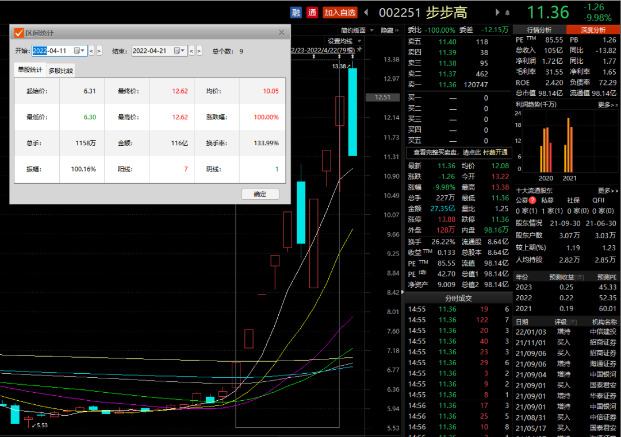Switch to the 单股统计 tab
This screenshot has height=437, width=621.
tap(30, 69)
